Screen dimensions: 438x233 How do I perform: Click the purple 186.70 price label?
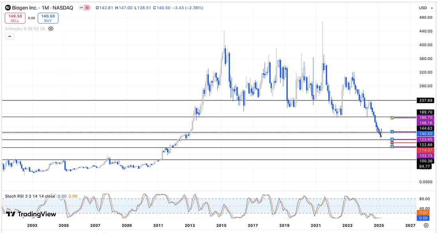click(424, 118)
